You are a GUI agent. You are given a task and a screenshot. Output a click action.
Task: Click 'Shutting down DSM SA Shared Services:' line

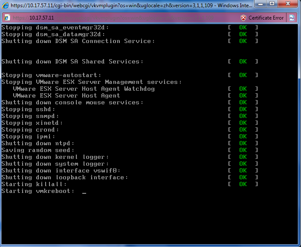[72, 61]
